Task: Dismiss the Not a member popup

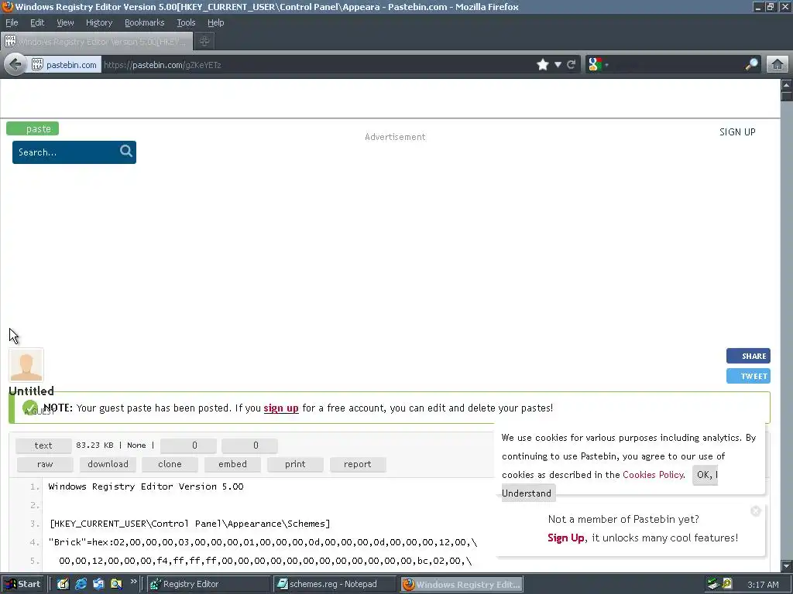Action: (x=756, y=511)
